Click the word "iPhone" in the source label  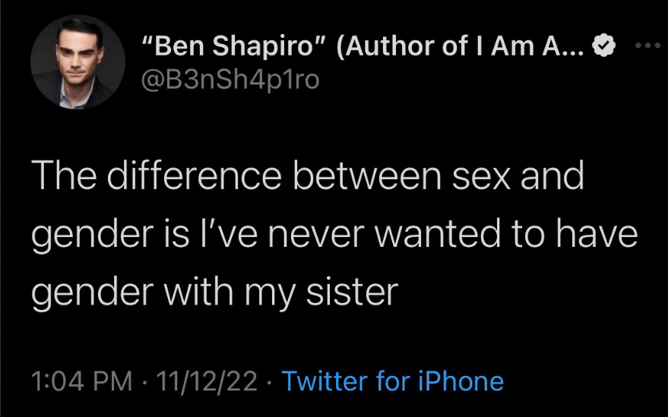463,381
